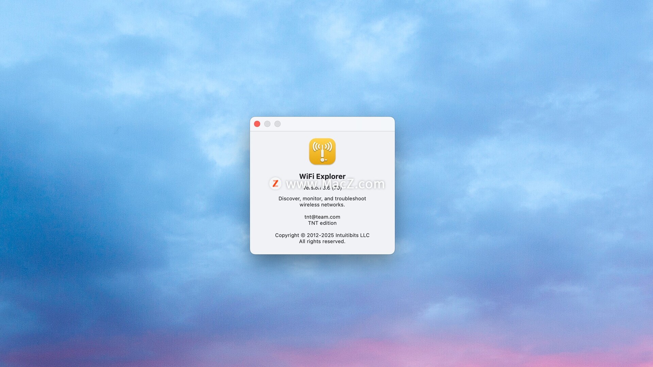Click the TNT edition label

(322, 223)
